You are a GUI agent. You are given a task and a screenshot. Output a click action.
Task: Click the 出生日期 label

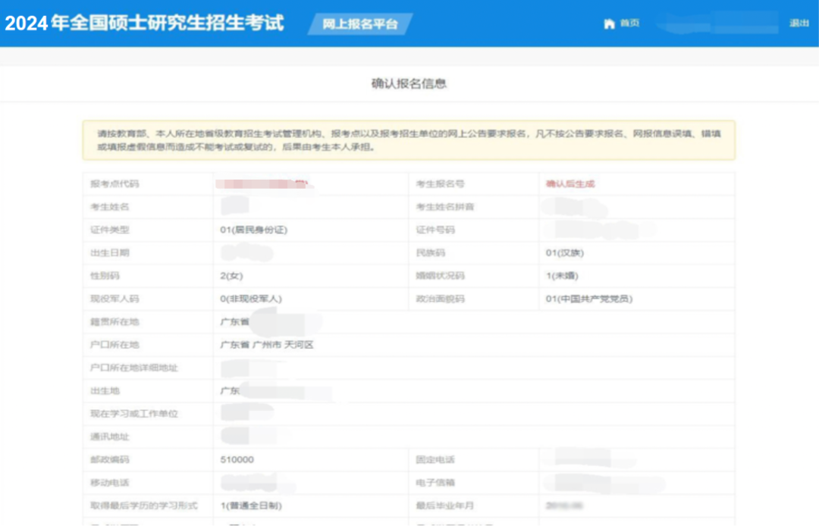click(110, 252)
